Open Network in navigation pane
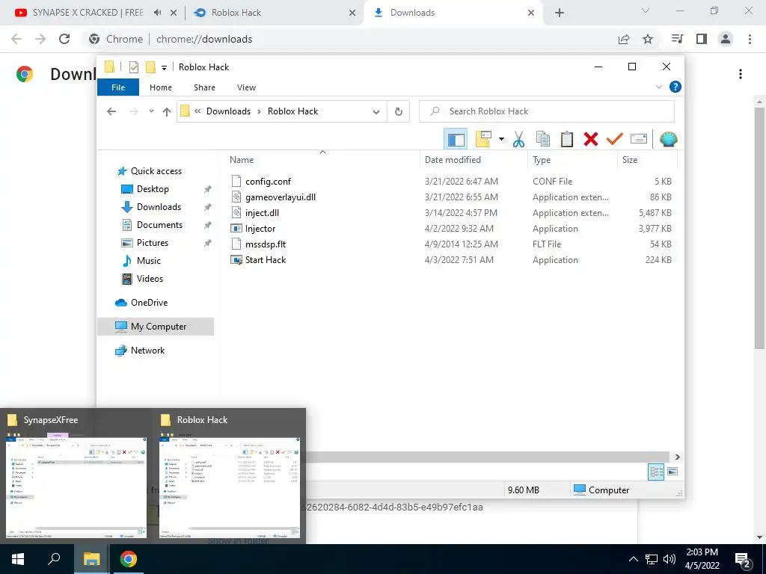766x574 pixels. tap(147, 351)
